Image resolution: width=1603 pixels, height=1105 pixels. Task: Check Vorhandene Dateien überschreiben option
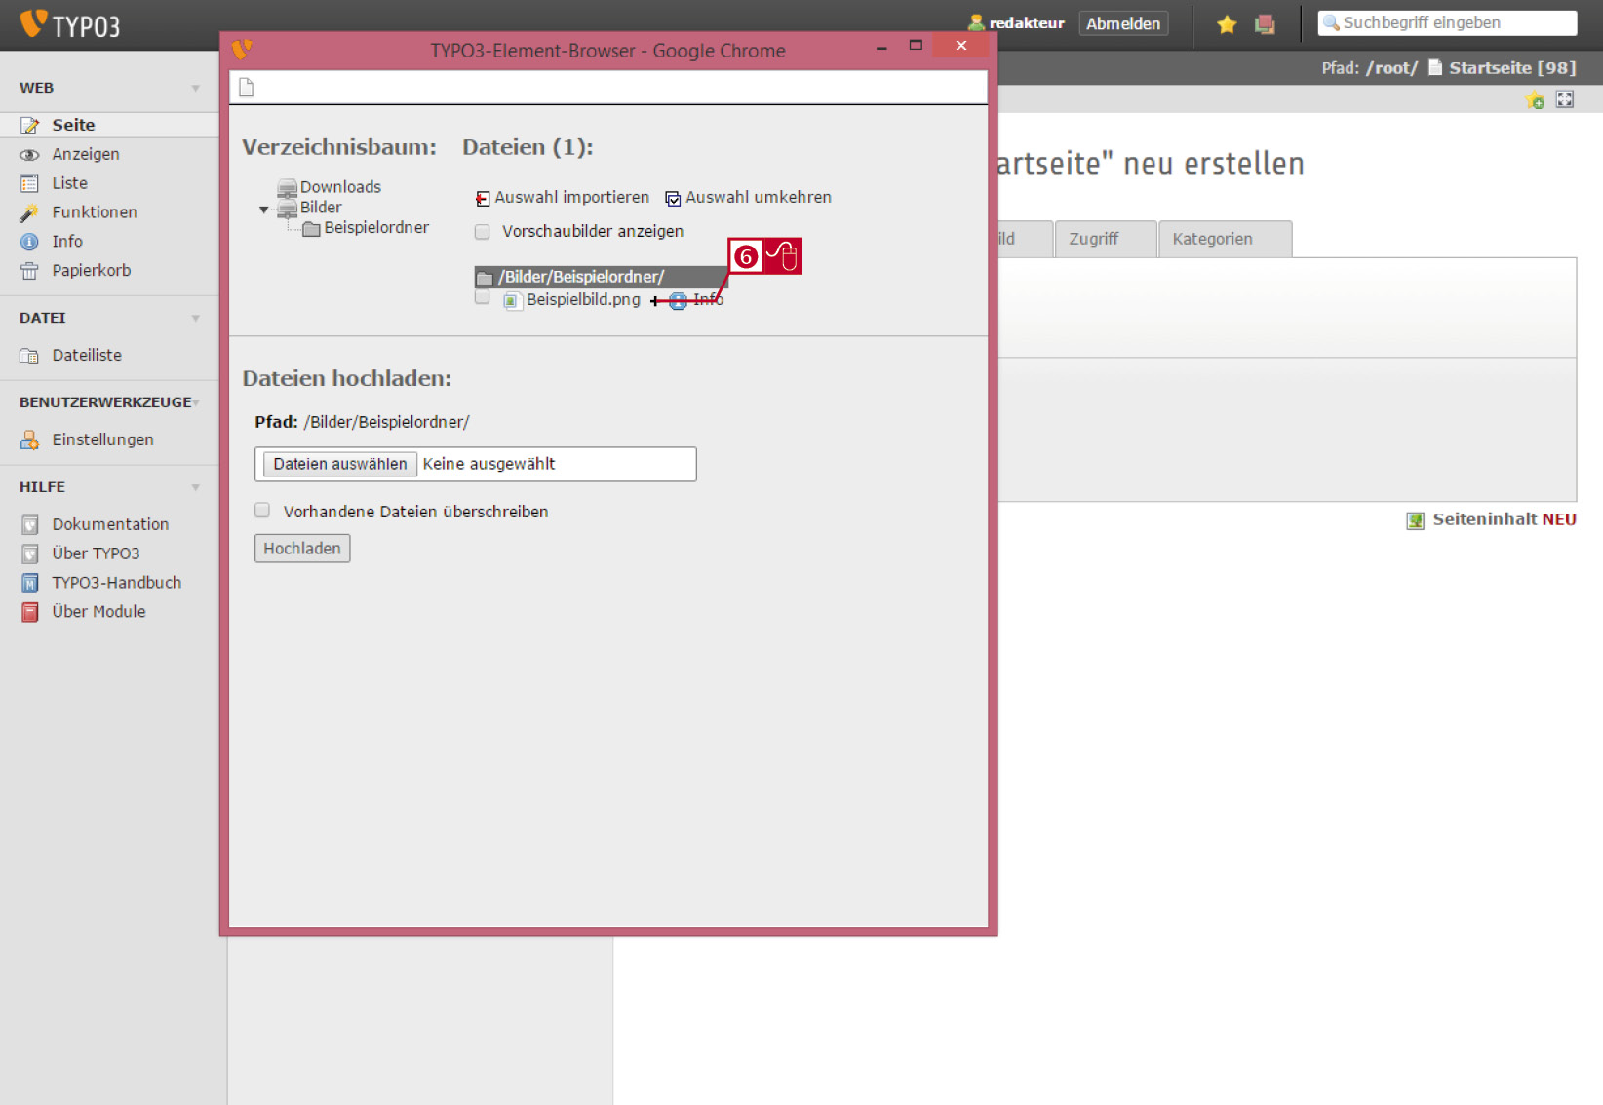tap(262, 510)
